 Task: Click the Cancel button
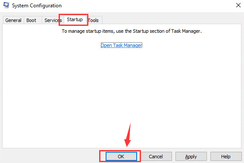pos(156,157)
